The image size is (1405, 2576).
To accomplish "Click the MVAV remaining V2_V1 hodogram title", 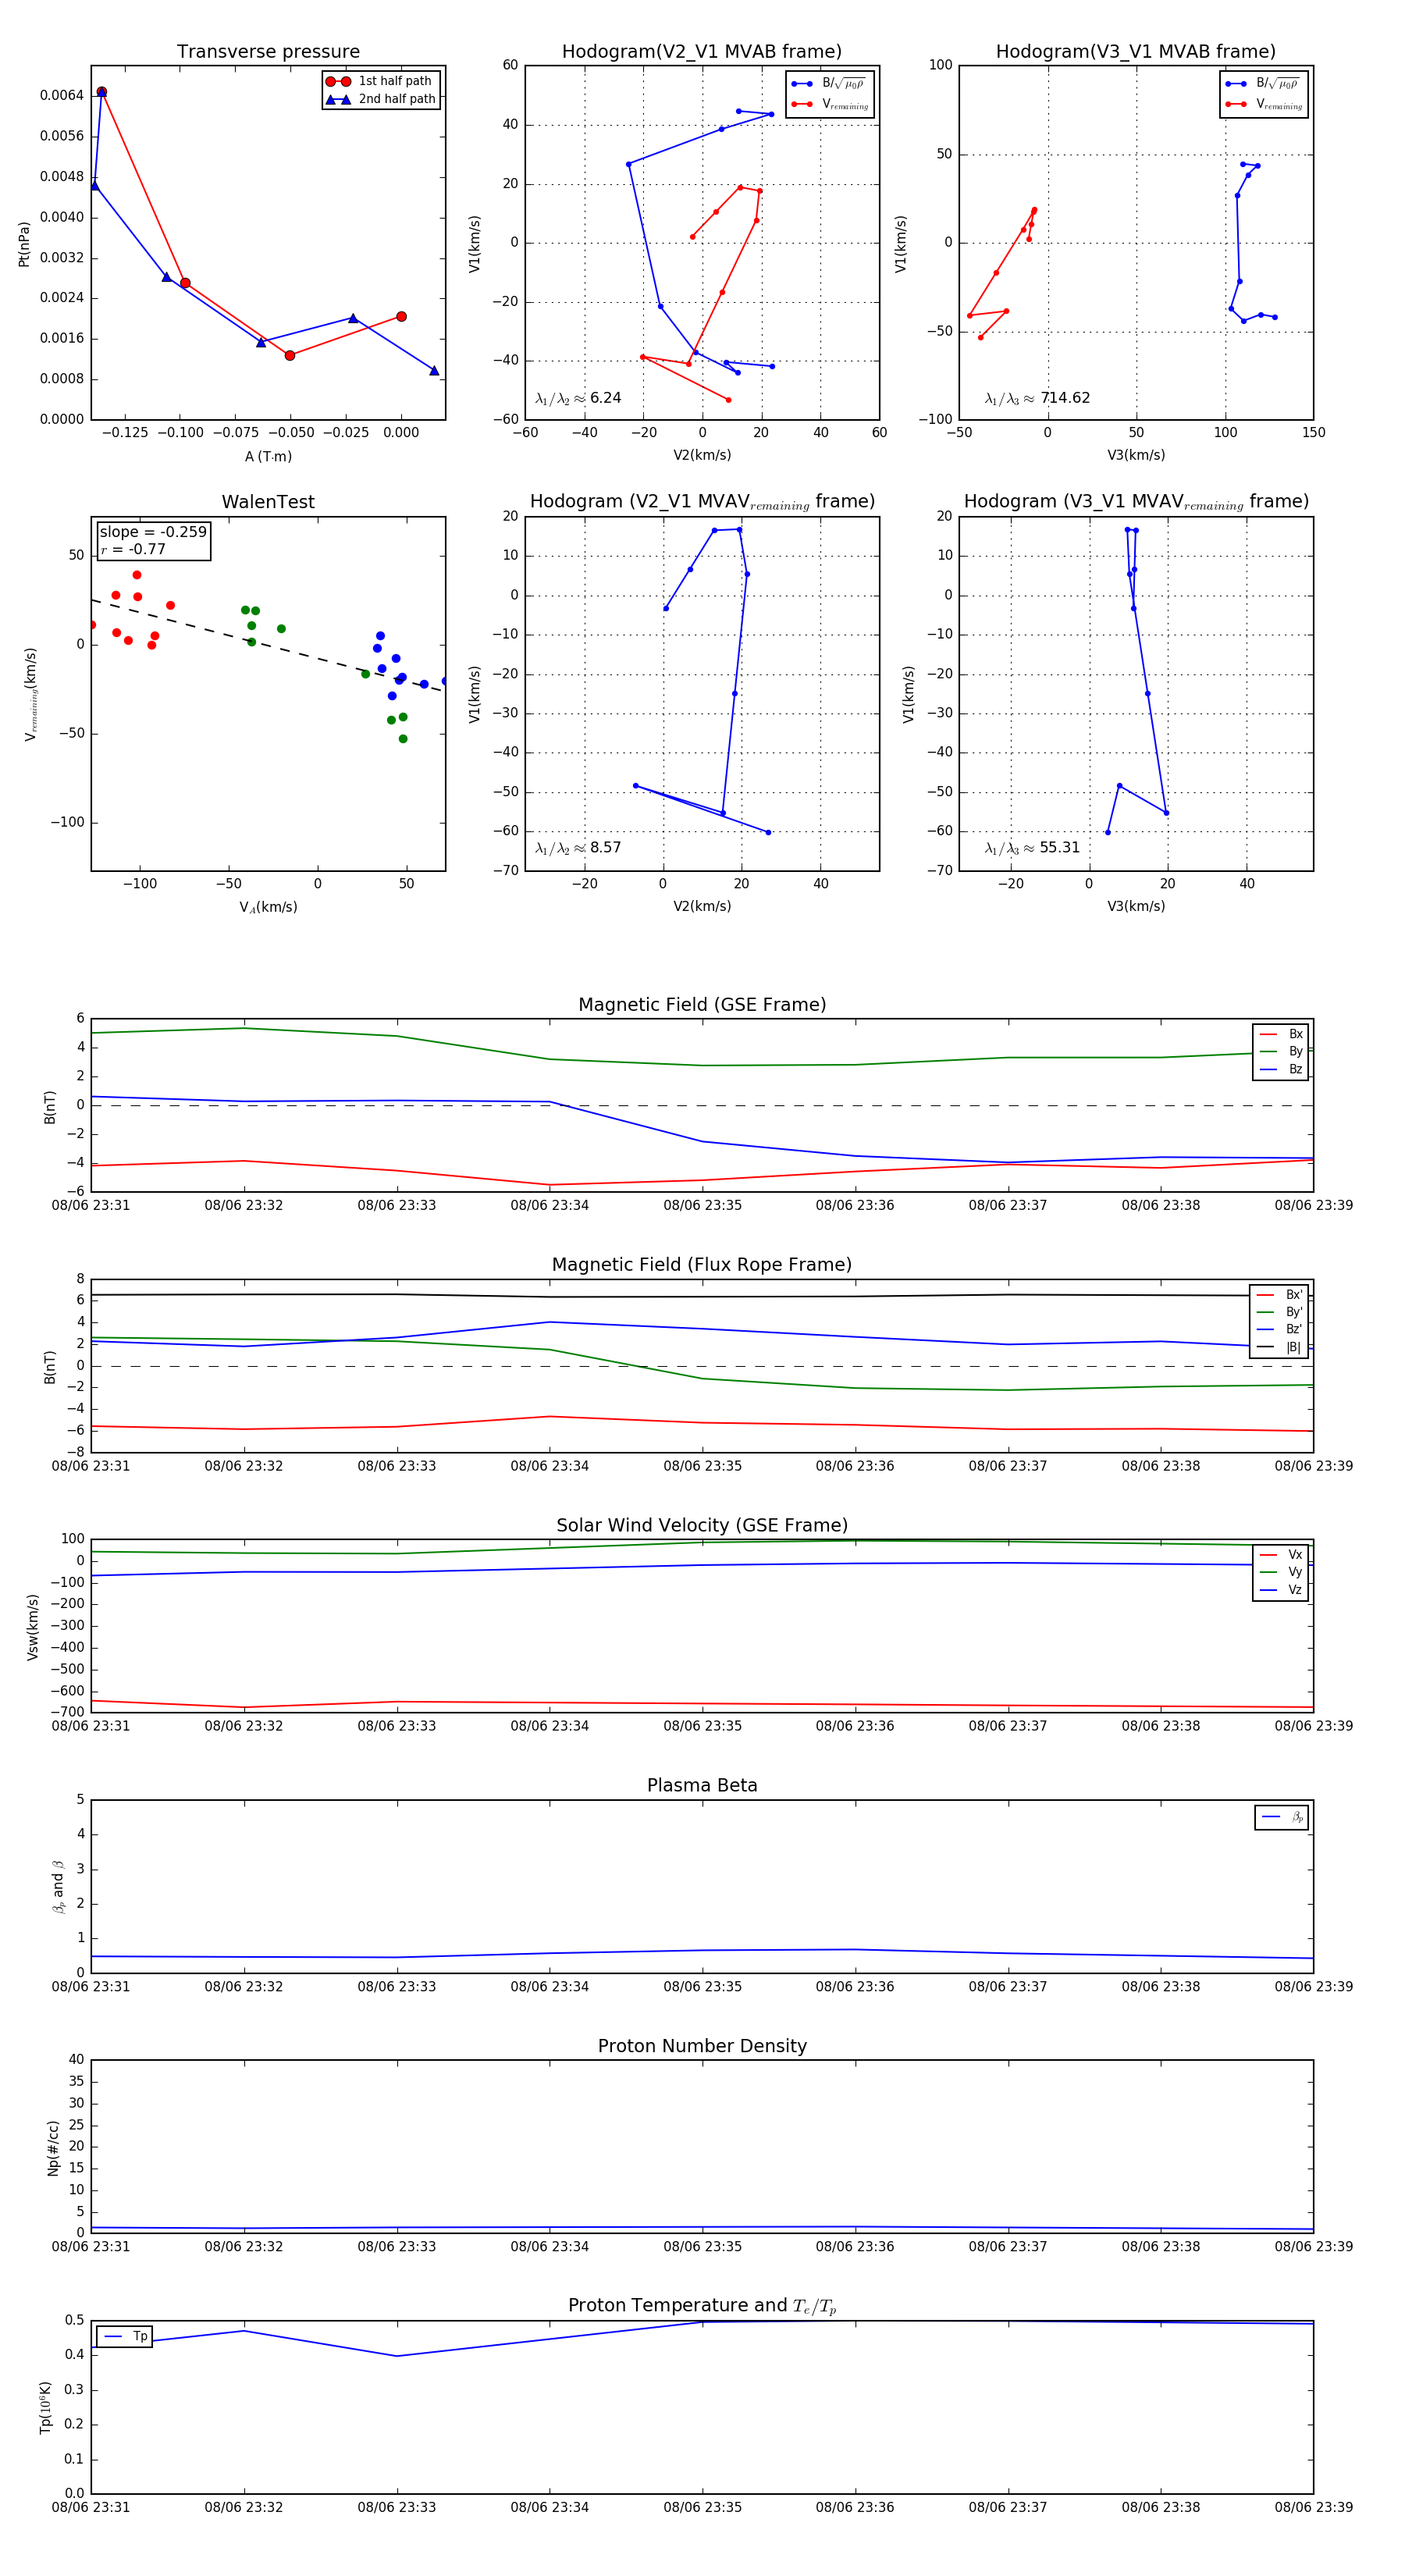I will point(702,502).
